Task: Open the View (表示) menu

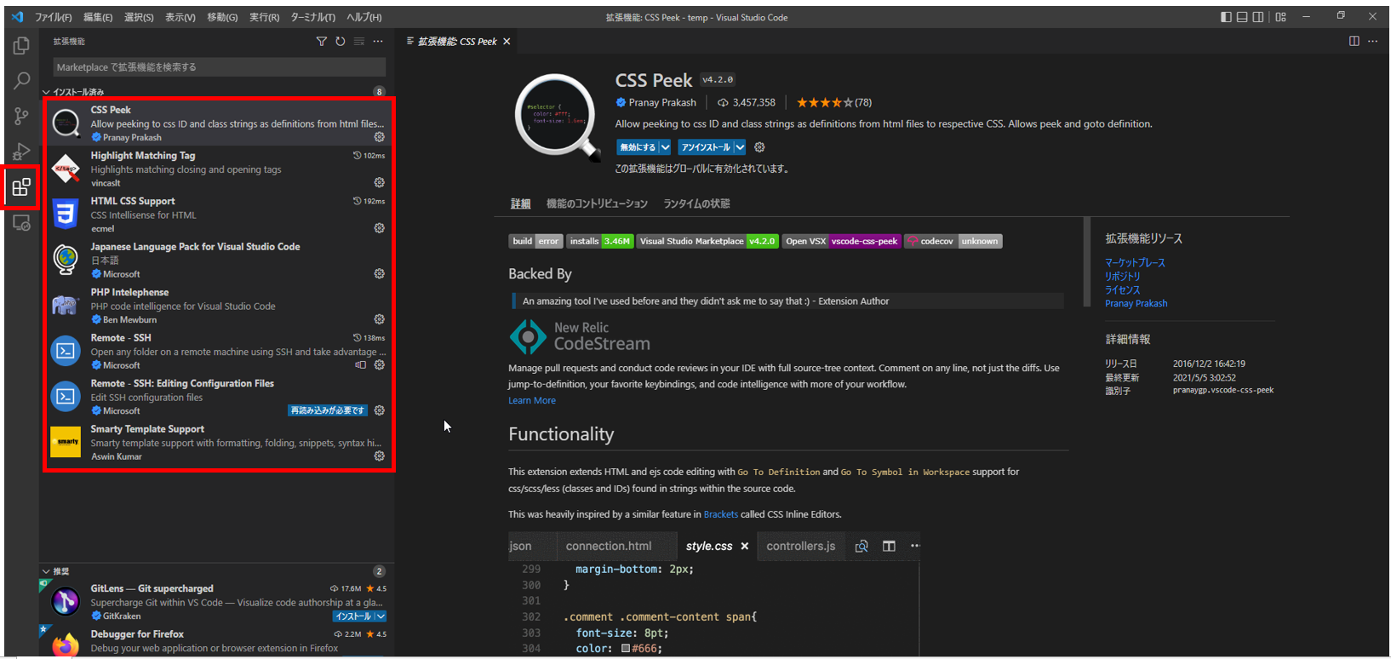Action: [180, 17]
